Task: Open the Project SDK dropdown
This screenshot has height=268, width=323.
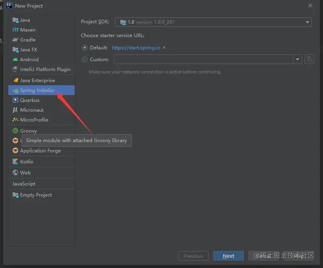Action: [x=213, y=22]
